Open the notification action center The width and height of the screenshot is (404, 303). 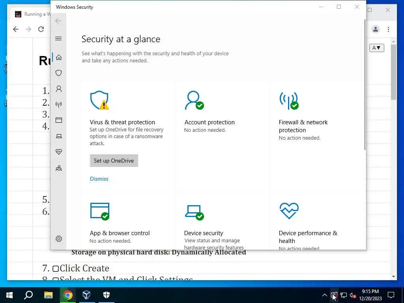(x=391, y=295)
